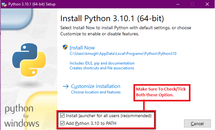Viewport: 215px width, 130px height.
Task: Click the install path C:\Users\kmugh\AppData text
Action: (x=123, y=54)
